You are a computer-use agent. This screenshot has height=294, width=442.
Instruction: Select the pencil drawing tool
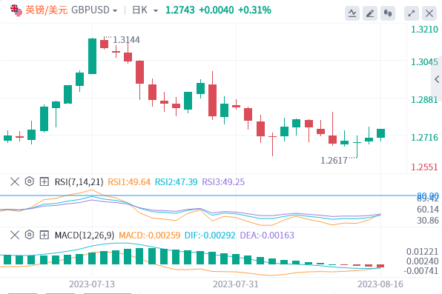(x=370, y=13)
